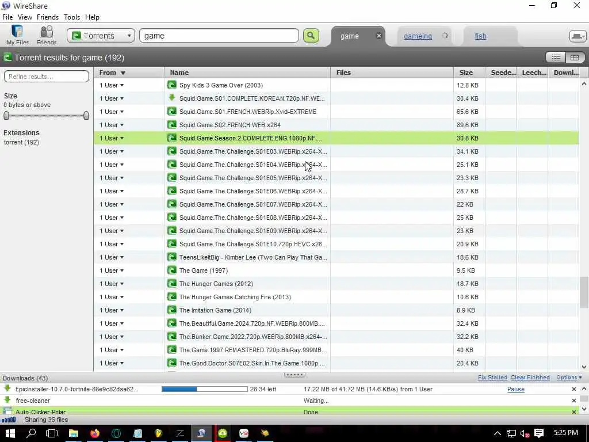Click the results list vertical scrollbar thumb
The image size is (589, 442).
click(x=584, y=292)
